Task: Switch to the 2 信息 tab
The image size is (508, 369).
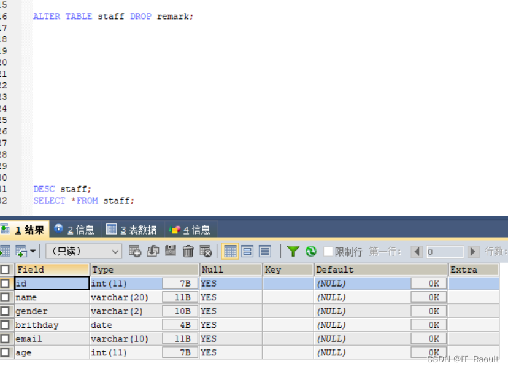Action: click(74, 230)
